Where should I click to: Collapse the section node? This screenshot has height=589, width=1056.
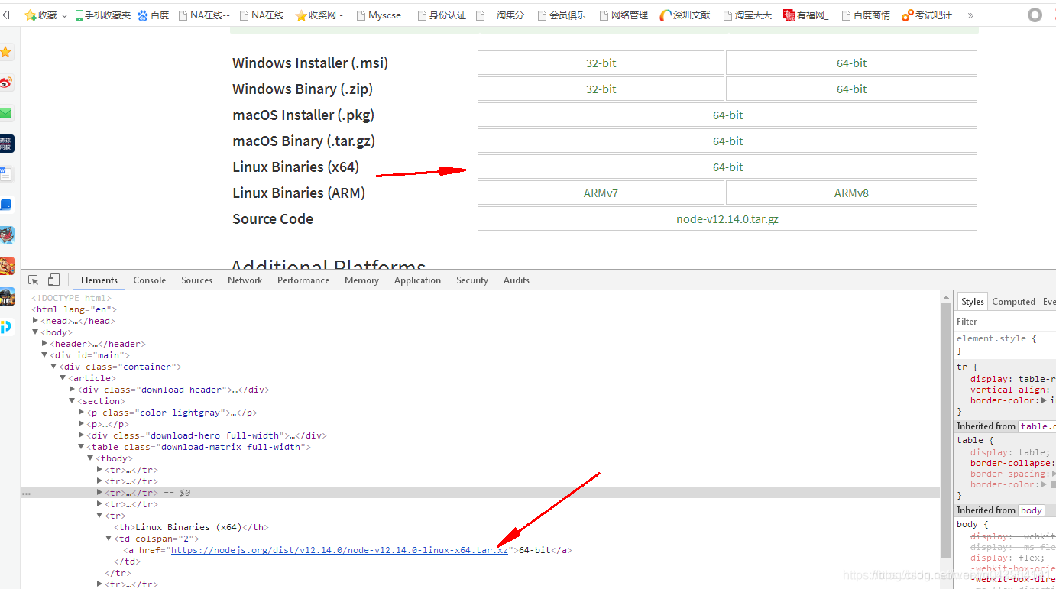[73, 401]
